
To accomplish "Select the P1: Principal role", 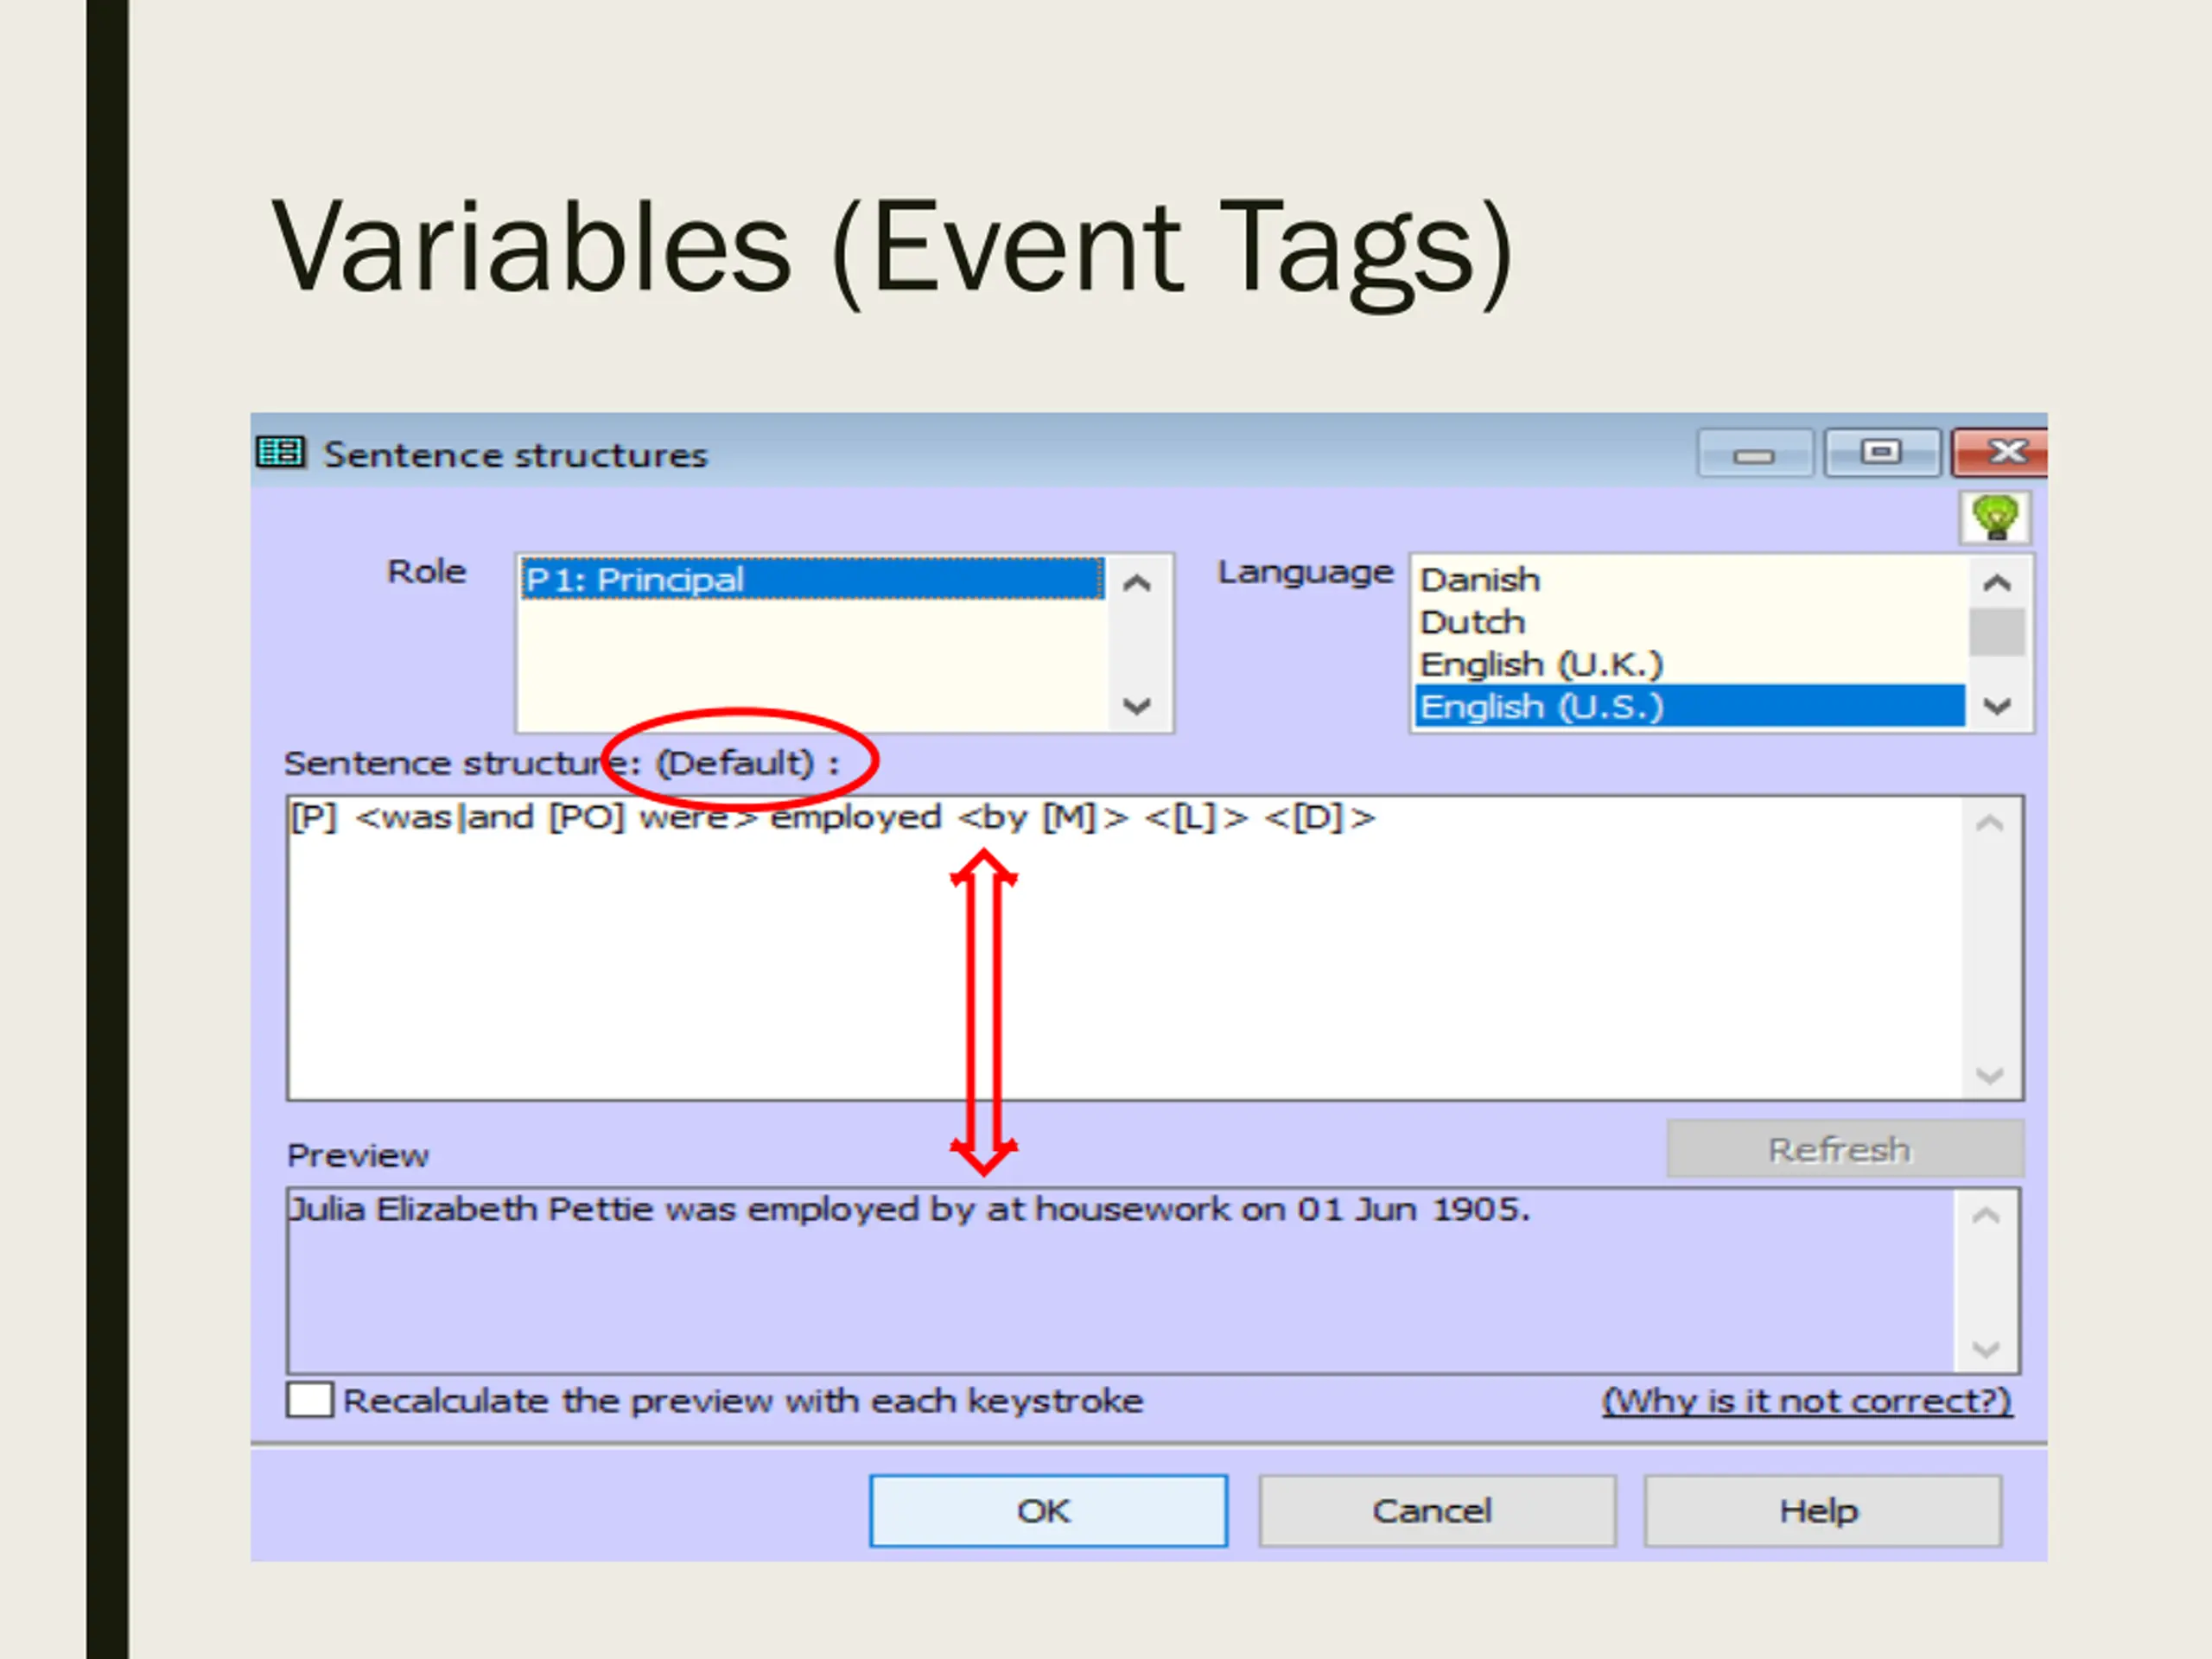I will 812,579.
